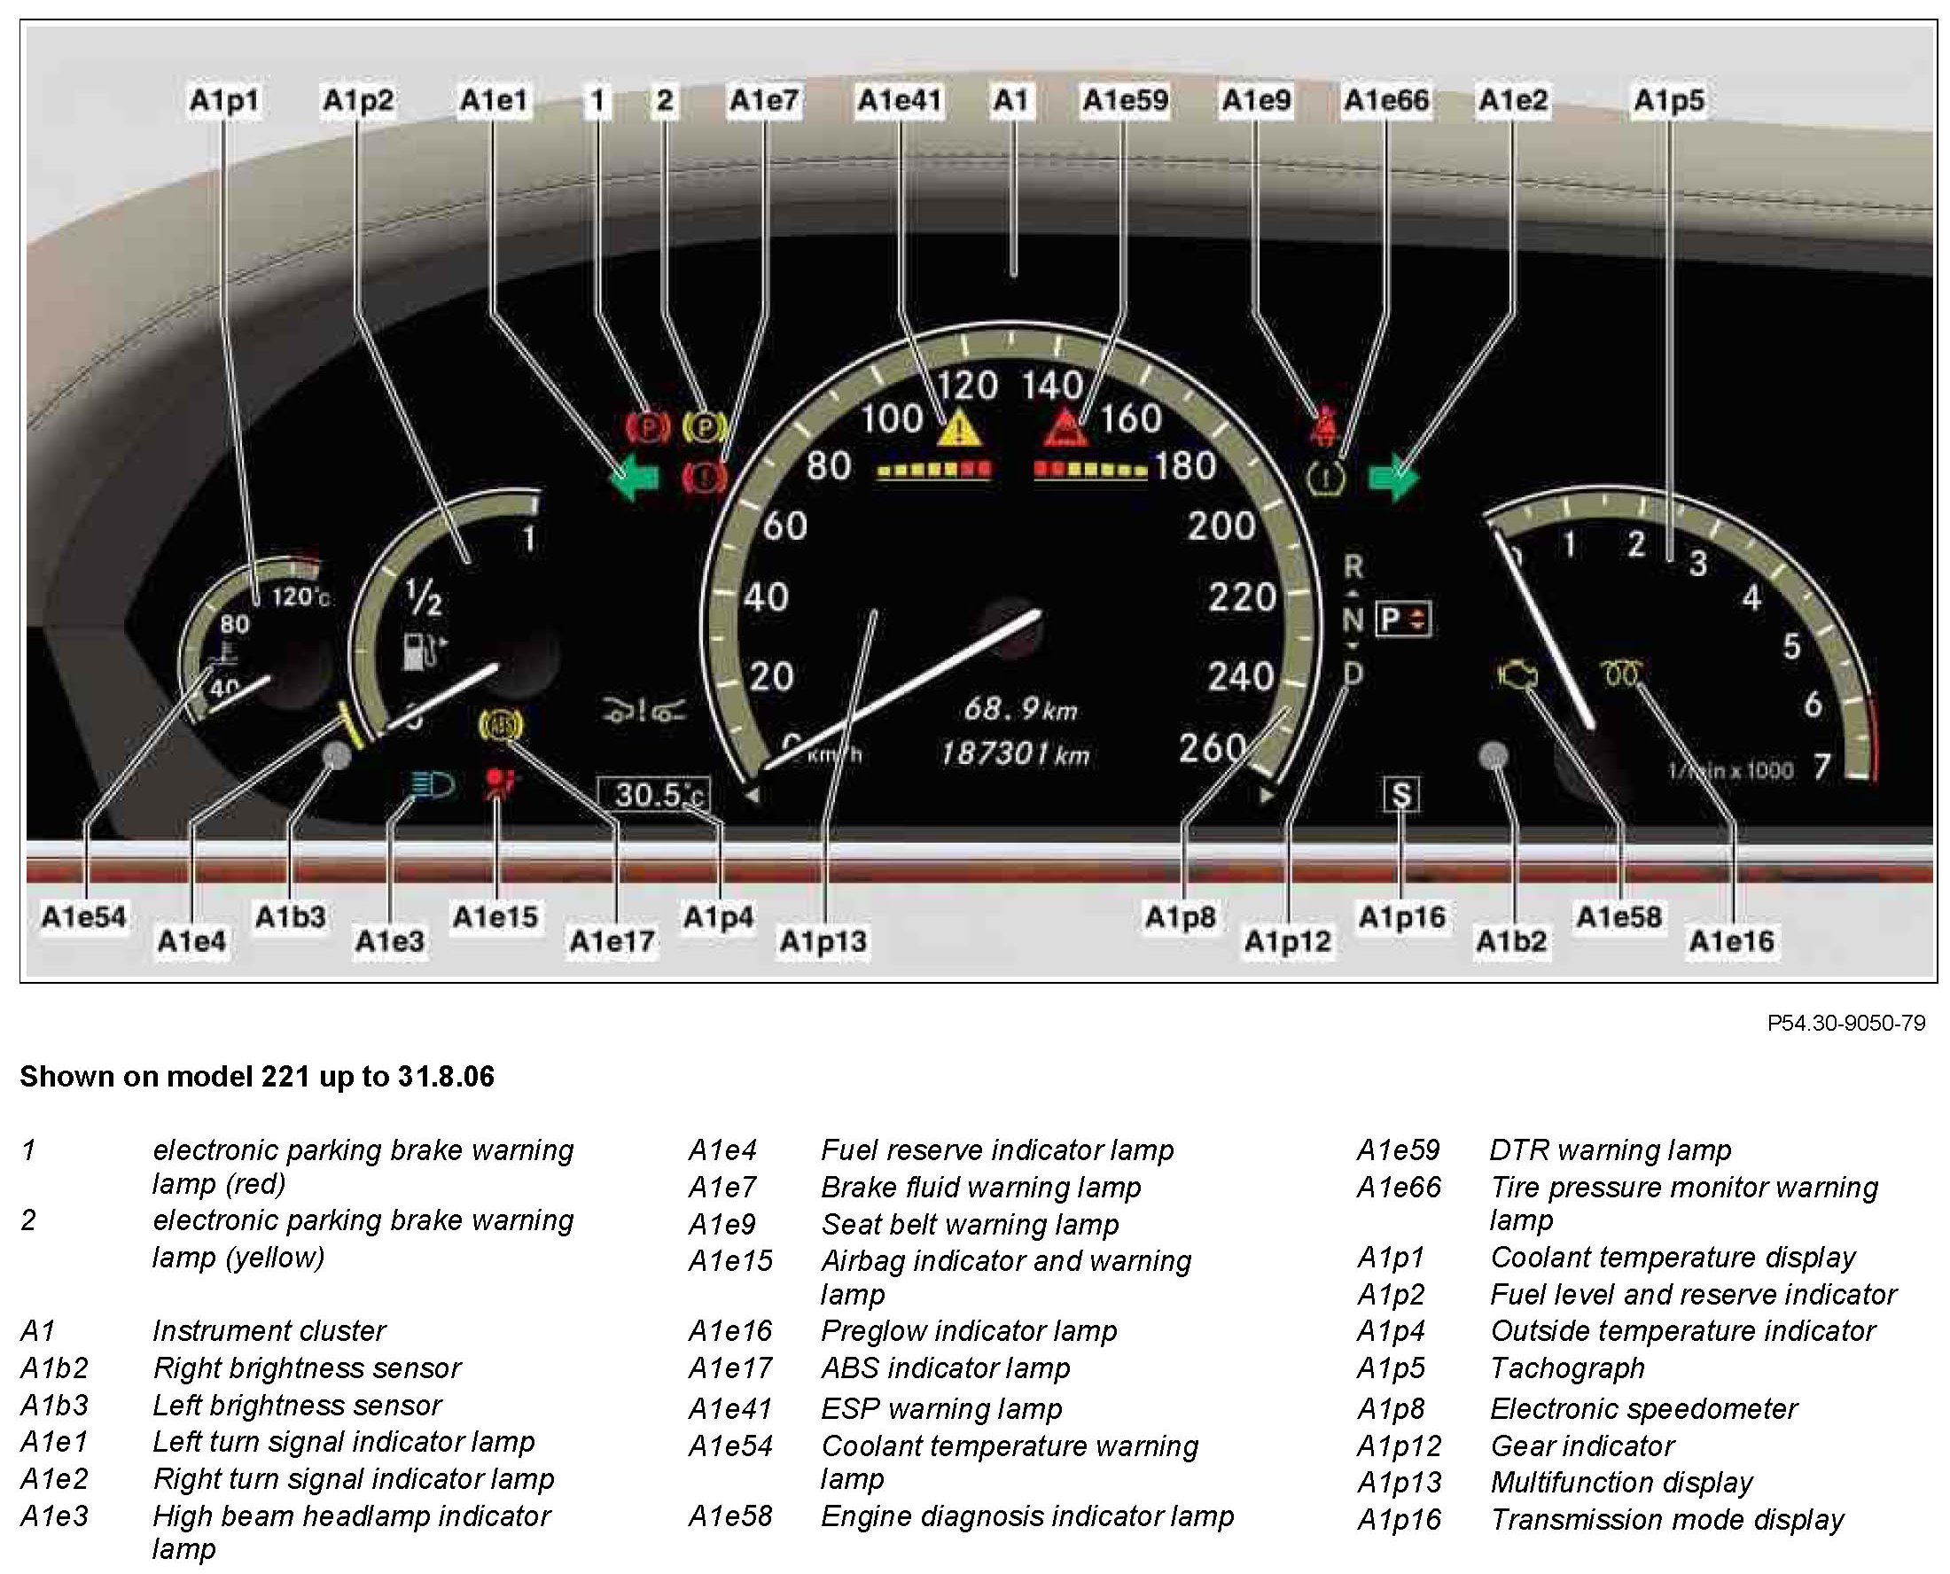Screen dimensions: 1950x1574
Task: Click the blue high beam headlamp icon
Action: coord(432,783)
